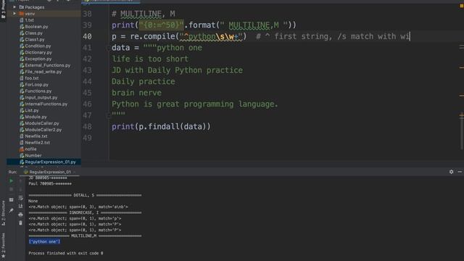The height and width of the screenshot is (261, 464).
Task: Place cursor in re.compile pattern string
Action: (x=211, y=36)
